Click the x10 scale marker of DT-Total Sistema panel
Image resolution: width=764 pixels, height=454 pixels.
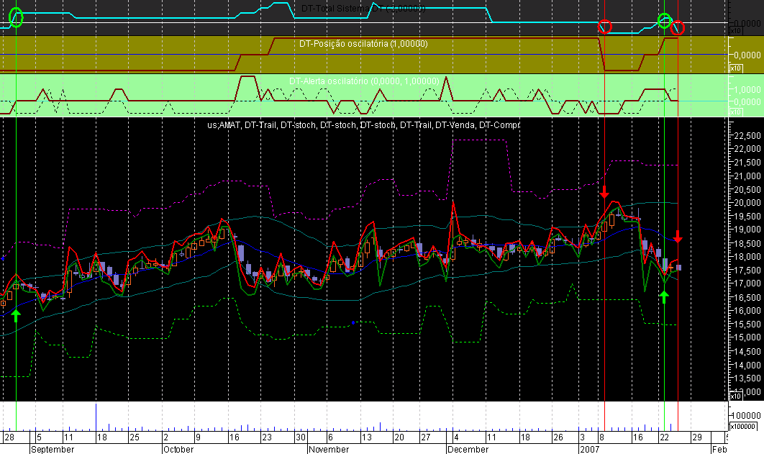click(x=736, y=31)
